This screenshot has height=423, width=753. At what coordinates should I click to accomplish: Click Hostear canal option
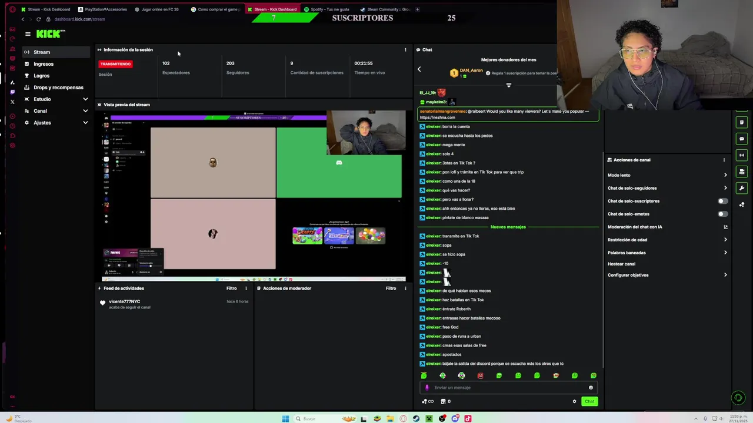pos(621,264)
